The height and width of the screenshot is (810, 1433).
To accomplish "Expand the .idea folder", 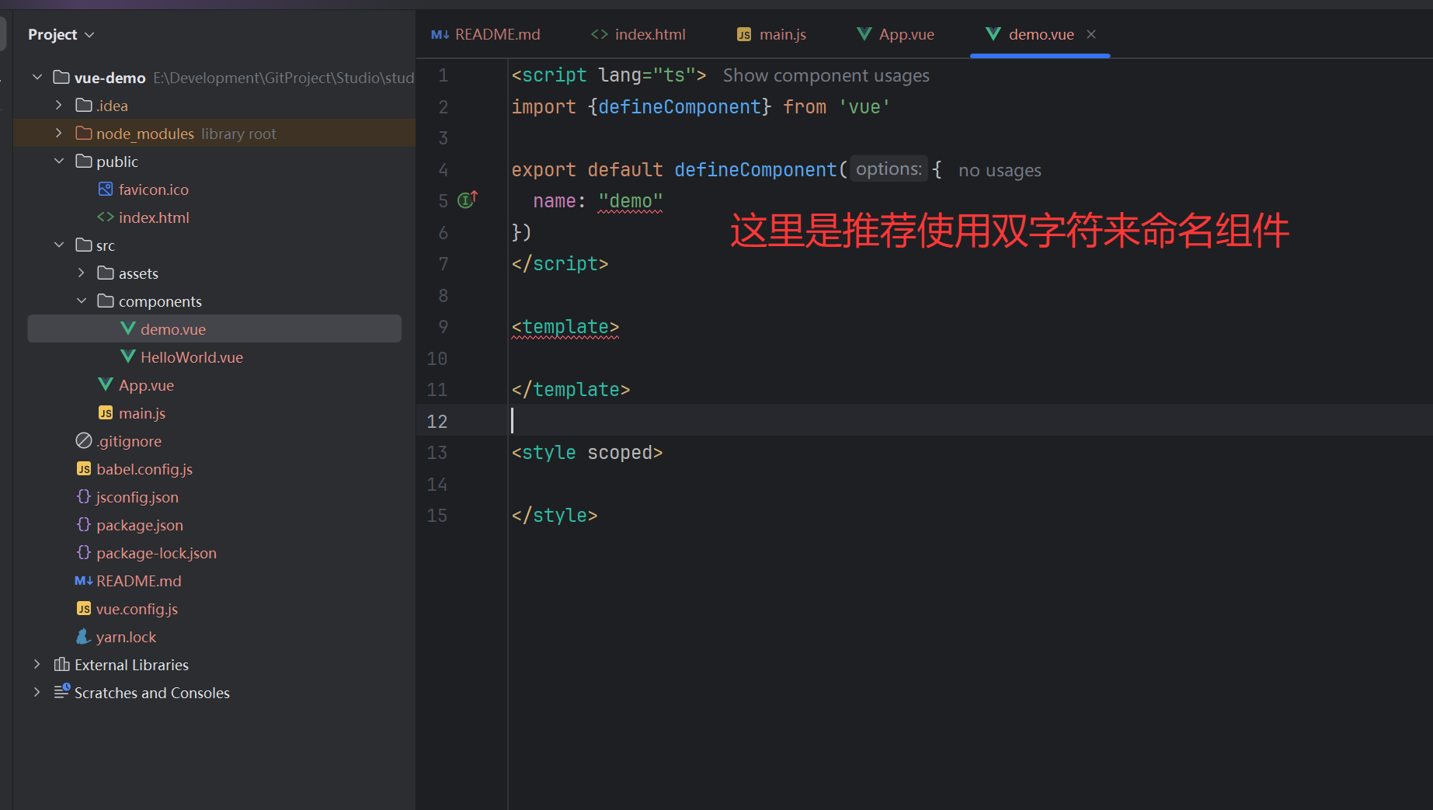I will [x=59, y=105].
